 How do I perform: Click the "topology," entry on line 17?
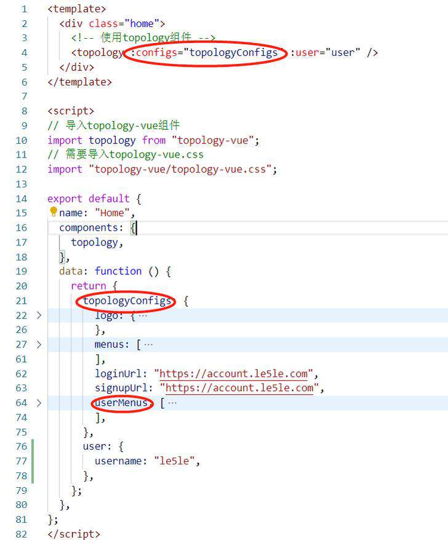97,242
